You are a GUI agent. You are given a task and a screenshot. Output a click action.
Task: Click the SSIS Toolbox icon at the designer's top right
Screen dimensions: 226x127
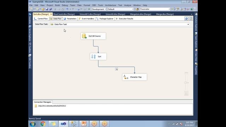coord(191,19)
